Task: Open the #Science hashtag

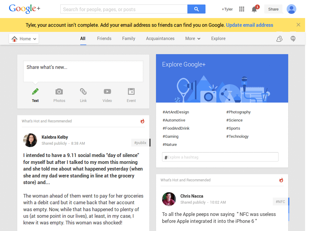Action: coord(234,120)
